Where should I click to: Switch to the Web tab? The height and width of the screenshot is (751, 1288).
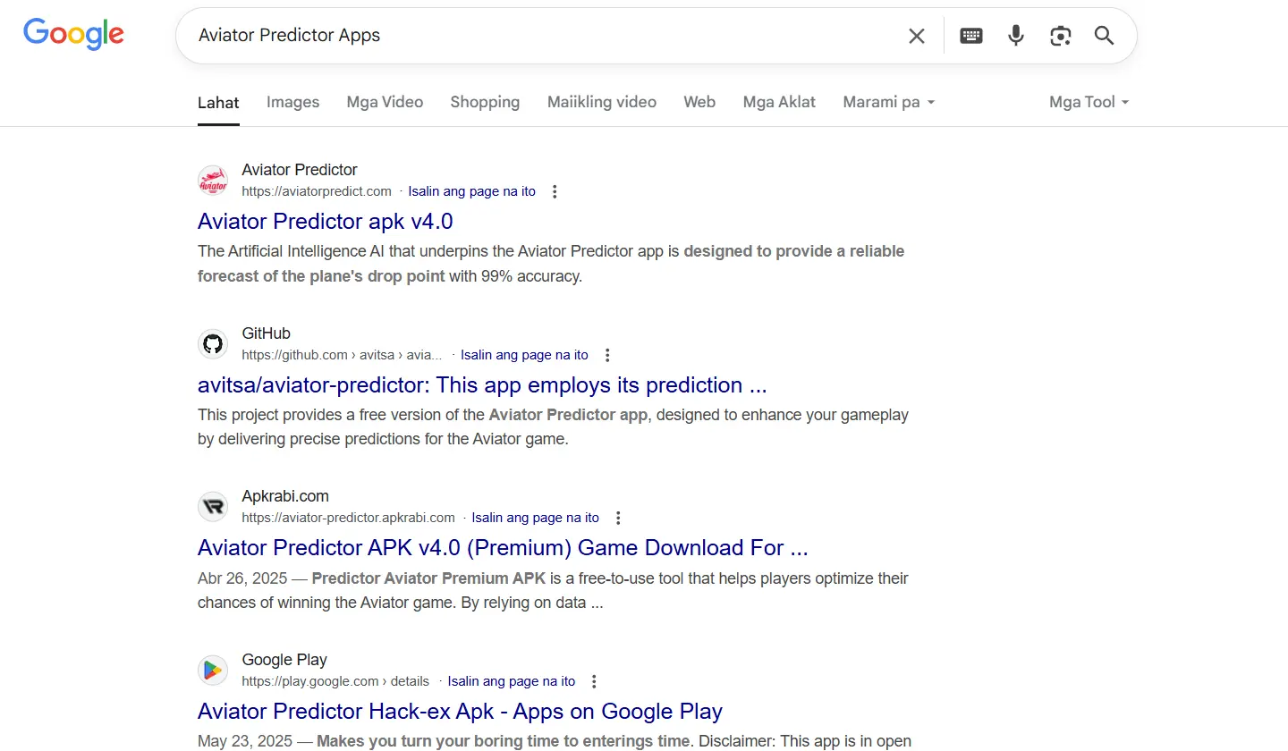[x=699, y=102]
